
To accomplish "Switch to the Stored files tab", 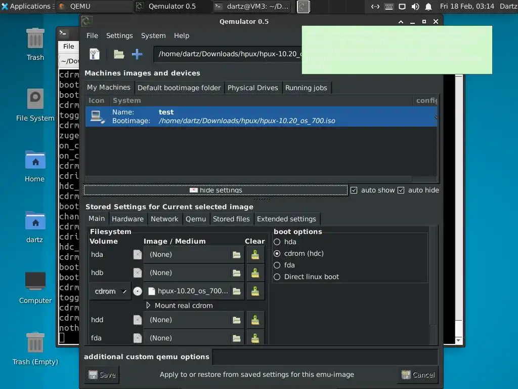I will coord(231,219).
